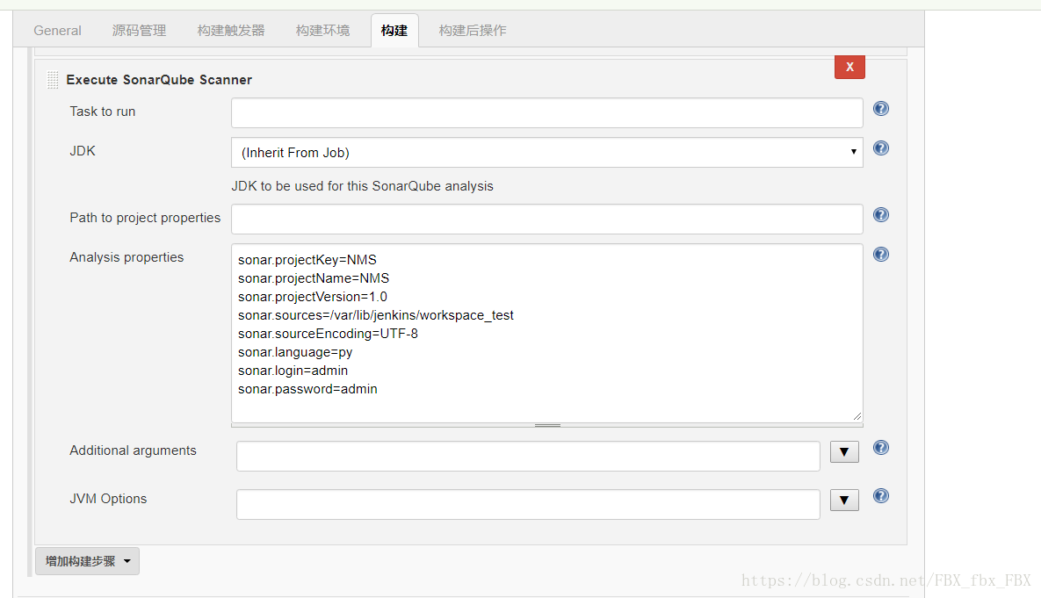
Task: Click the sonar.language=py line
Action: point(295,352)
